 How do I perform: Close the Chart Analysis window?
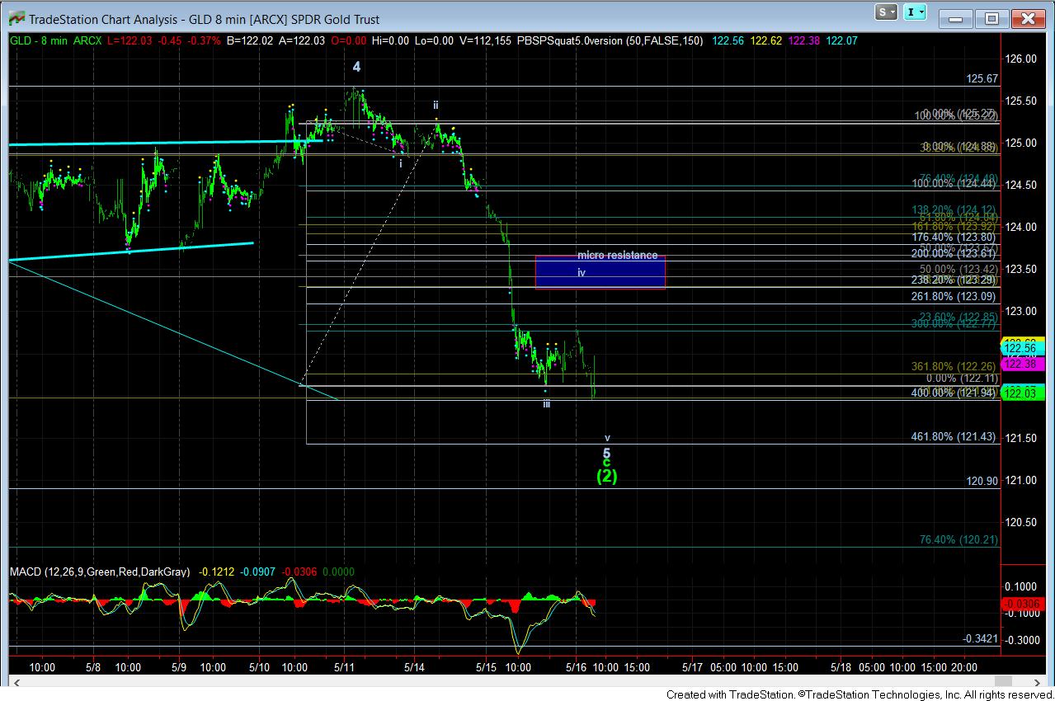1028,18
